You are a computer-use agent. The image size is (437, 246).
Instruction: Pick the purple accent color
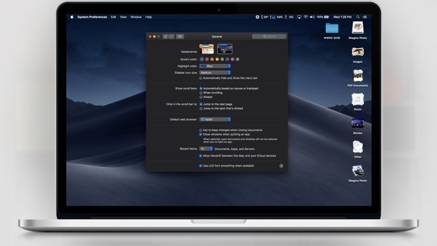(227, 60)
